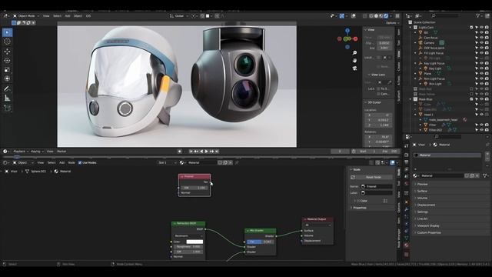492x277 pixels.
Task: Play the animation forward
Action: tap(207, 152)
